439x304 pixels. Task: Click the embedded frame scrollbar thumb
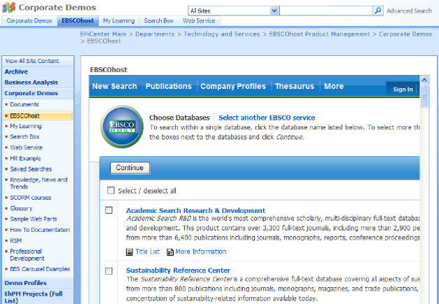[x=424, y=96]
